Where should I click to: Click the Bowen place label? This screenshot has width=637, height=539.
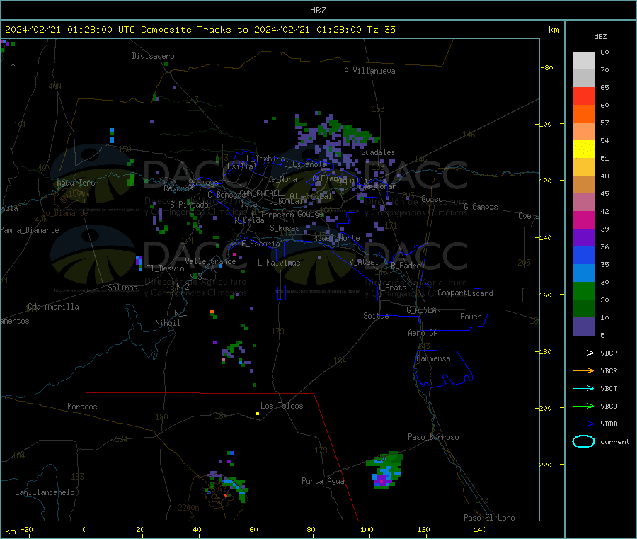[x=471, y=317]
